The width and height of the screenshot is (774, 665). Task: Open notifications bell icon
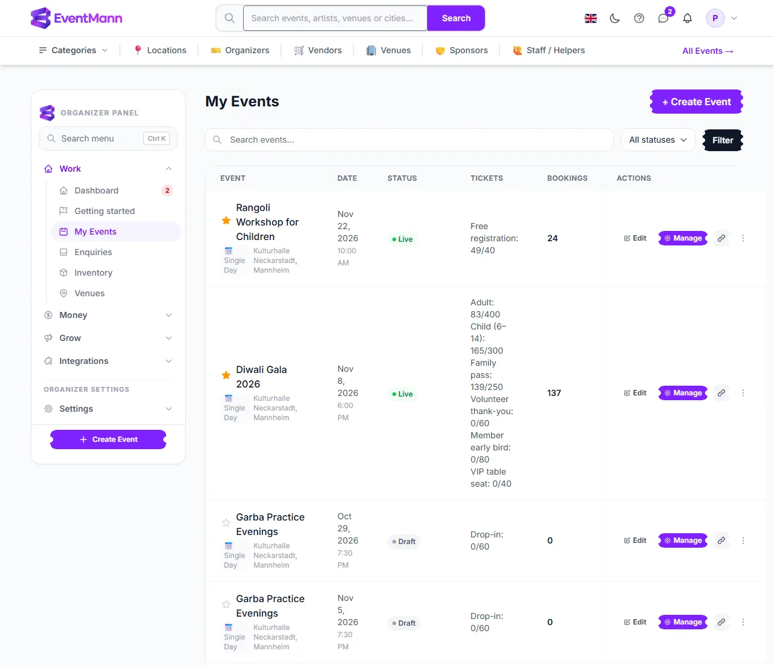point(688,18)
